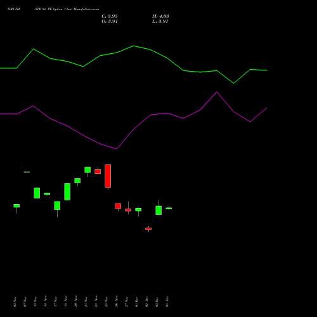The image size is (317, 317).
Task: Click the chart title mentioning Munafasutra.com
Action: [53, 10]
